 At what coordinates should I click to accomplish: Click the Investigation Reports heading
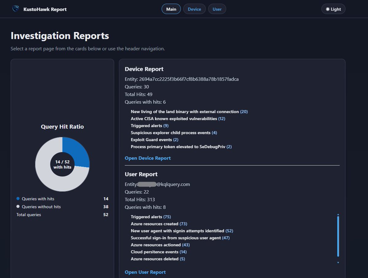click(60, 36)
